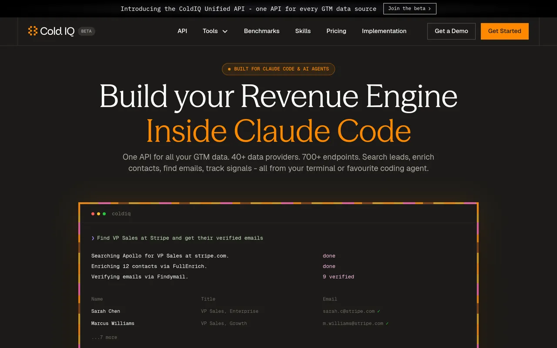Click the ColdIQ logo icon
Screen dimensions: 557x348
(33, 31)
